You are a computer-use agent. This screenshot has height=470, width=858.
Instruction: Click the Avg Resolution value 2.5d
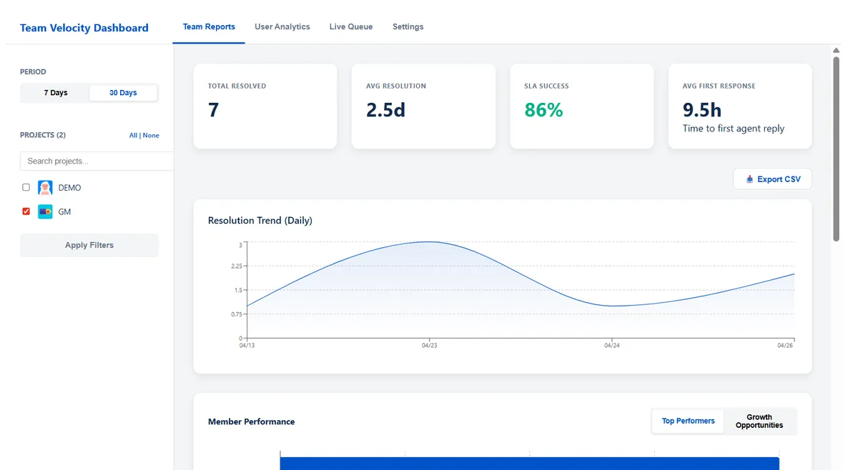click(386, 110)
